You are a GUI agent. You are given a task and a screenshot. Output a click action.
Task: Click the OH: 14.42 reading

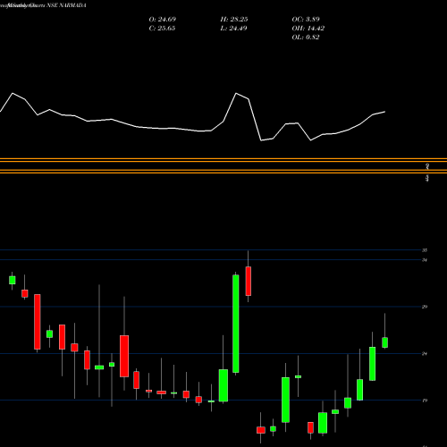(x=308, y=29)
